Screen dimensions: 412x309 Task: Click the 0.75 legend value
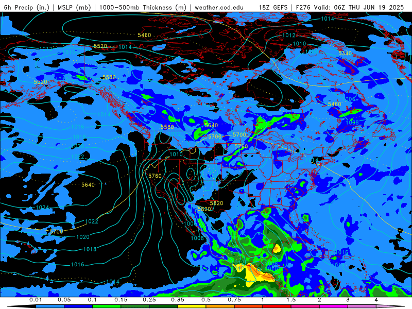tap(234, 300)
